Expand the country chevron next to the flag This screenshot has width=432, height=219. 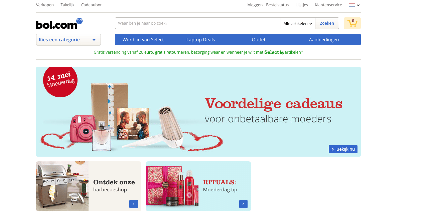(x=358, y=5)
